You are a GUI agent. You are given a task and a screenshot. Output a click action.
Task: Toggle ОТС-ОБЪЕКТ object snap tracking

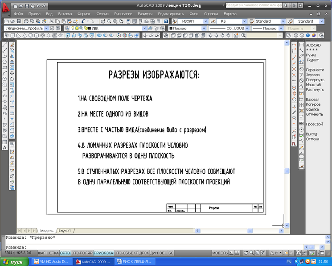click(x=126, y=253)
